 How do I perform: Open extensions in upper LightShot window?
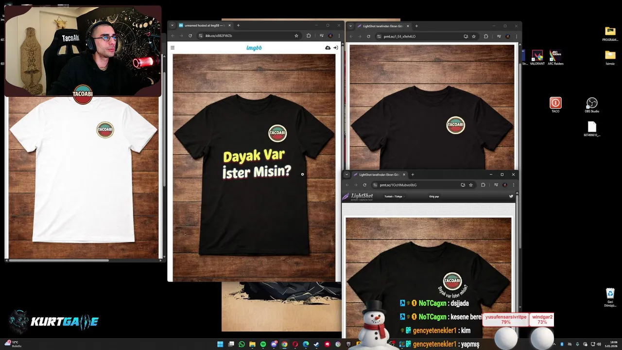486,36
